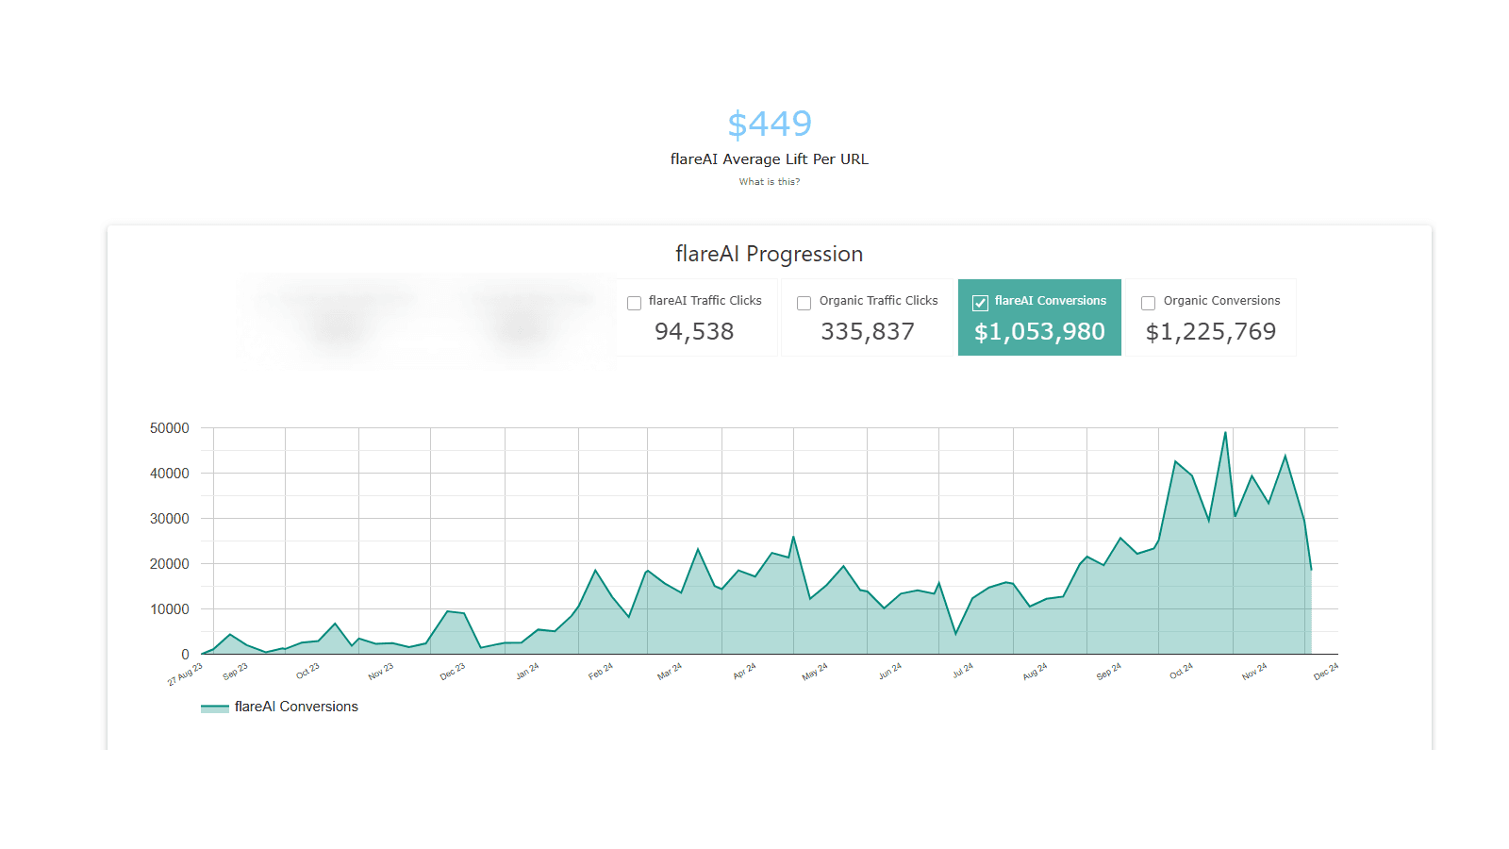Screen dimensions: 1509x849
Task: Open the "What is this?" link
Action: 770,181
